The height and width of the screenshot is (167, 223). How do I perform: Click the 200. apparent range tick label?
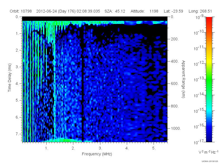click(175, 39)
